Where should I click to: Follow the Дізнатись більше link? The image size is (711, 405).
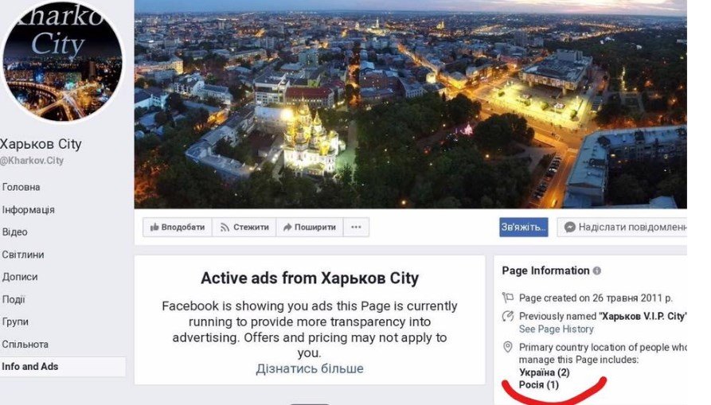(x=309, y=368)
